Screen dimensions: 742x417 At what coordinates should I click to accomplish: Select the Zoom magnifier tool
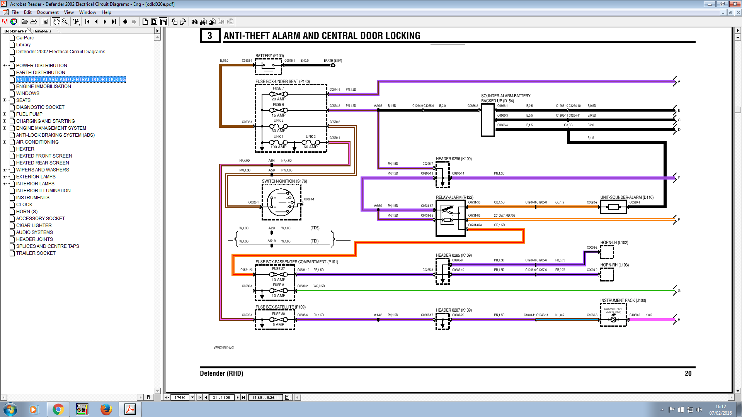[x=65, y=22]
